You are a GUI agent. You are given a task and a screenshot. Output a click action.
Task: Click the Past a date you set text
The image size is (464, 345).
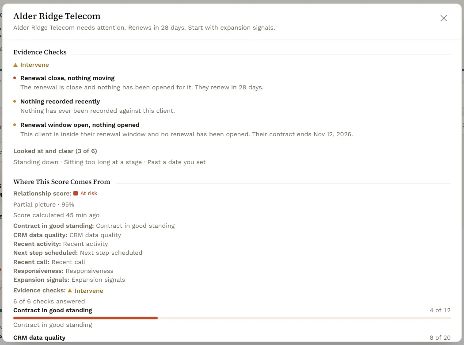tap(177, 162)
